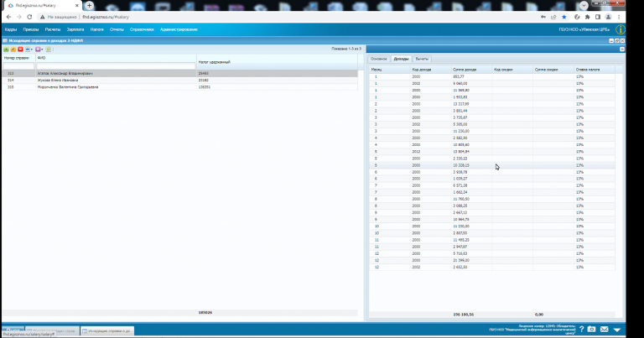Open the Отчеты menu
This screenshot has width=644, height=338.
click(x=117, y=29)
